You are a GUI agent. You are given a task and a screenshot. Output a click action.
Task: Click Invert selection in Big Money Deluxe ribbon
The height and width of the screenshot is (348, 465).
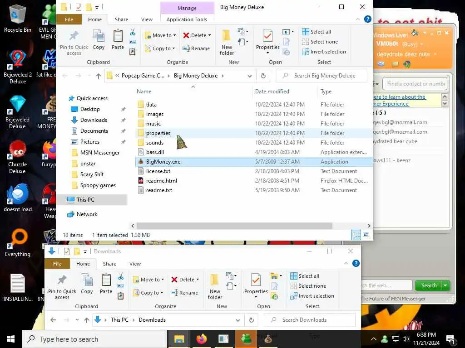[x=324, y=52]
